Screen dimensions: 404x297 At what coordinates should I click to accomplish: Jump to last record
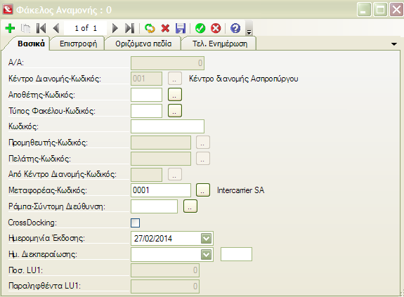129,28
